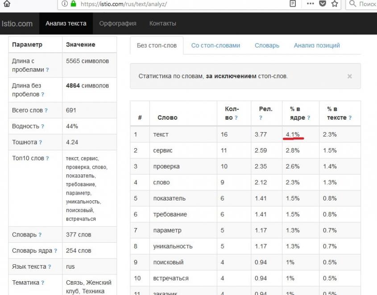Toggle reader view icon in address bar
The height and width of the screenshot is (295, 377).
pyautogui.click(x=293, y=4)
